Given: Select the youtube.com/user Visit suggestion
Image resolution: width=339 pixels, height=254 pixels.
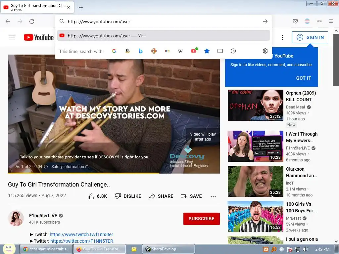Looking at the screenshot, I should (x=164, y=36).
